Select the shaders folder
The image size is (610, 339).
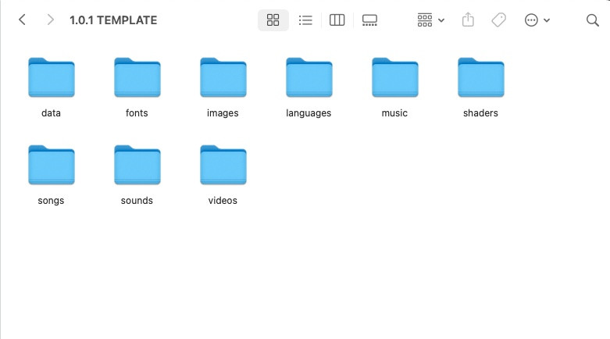pos(480,77)
